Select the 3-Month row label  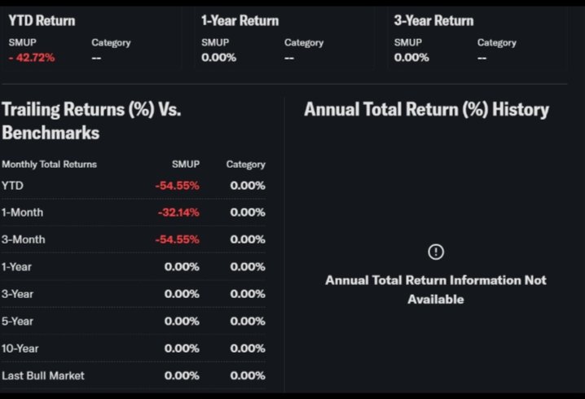[x=23, y=239]
